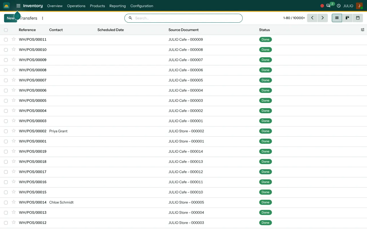Viewport: 367px width, 229px height.
Task: Star transfer WH/POS/00009
Action: [x=13, y=60]
